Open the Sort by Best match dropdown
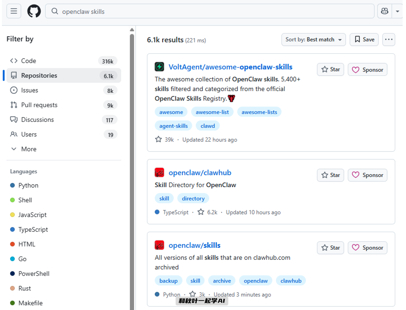Screen dimensions: 406x310 (x=313, y=40)
